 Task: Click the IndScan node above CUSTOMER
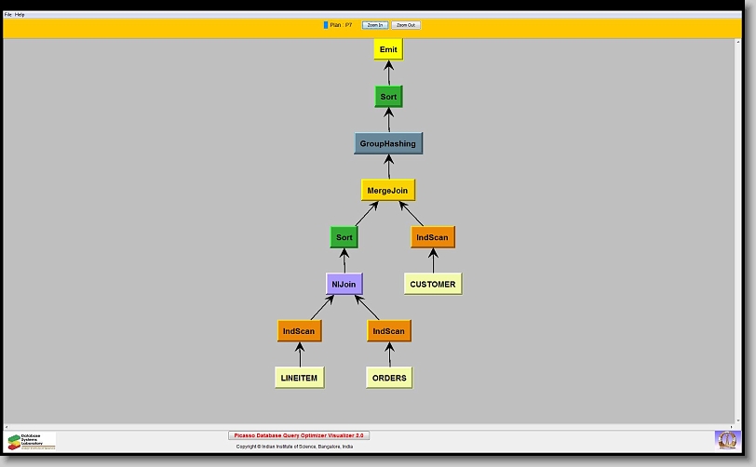pyautogui.click(x=432, y=237)
